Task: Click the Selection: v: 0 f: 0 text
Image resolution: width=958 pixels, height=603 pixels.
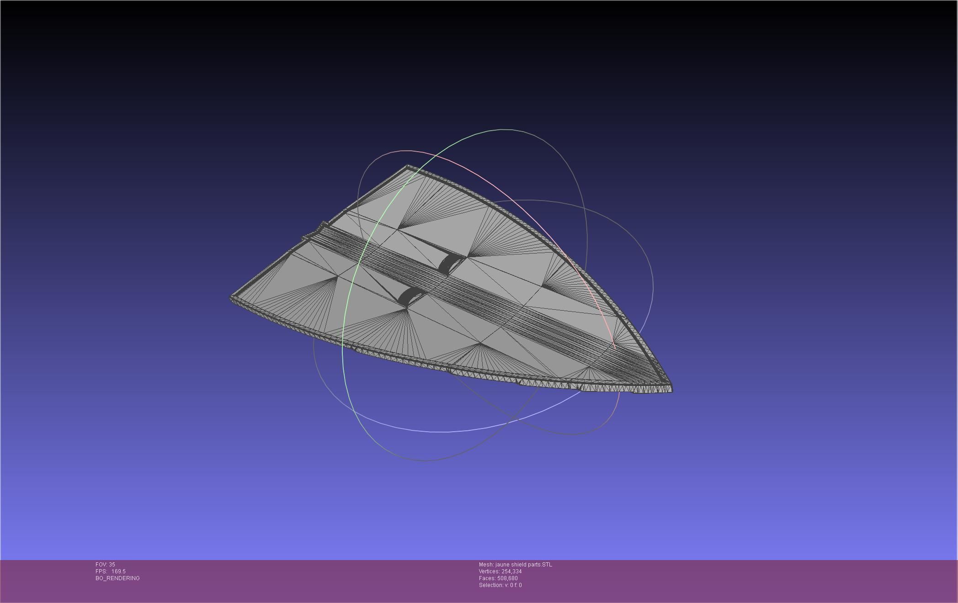Action: 500,585
